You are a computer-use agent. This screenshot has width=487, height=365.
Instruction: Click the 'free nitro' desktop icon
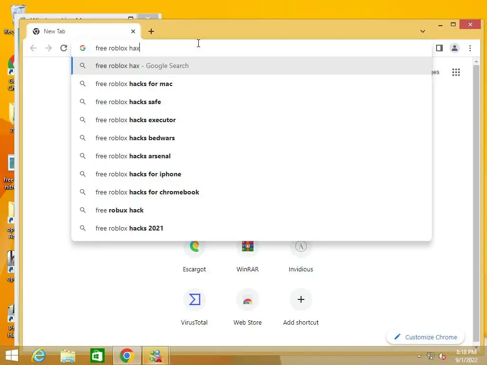coord(10,172)
